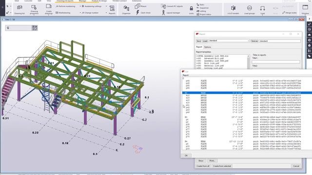
Task: Expand the Perform numbering dropdown arrow
Action: pyautogui.click(x=80, y=6)
